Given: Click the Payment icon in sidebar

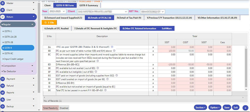Looking at the screenshot, I should click(3, 79).
